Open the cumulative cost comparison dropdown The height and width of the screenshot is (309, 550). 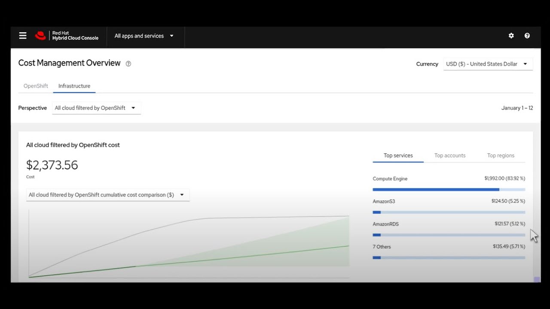click(x=107, y=195)
